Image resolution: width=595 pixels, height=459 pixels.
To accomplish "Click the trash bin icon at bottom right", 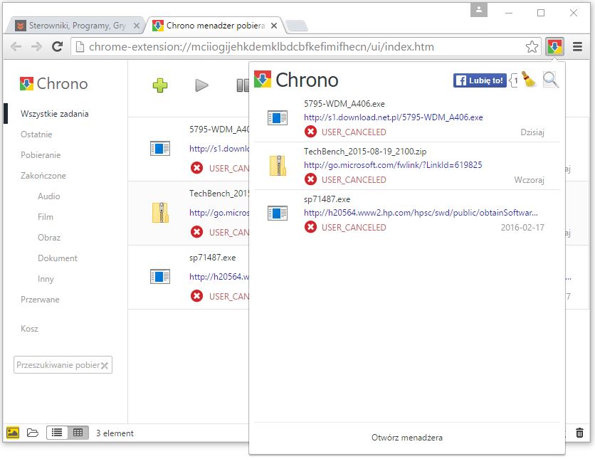I will [x=579, y=433].
